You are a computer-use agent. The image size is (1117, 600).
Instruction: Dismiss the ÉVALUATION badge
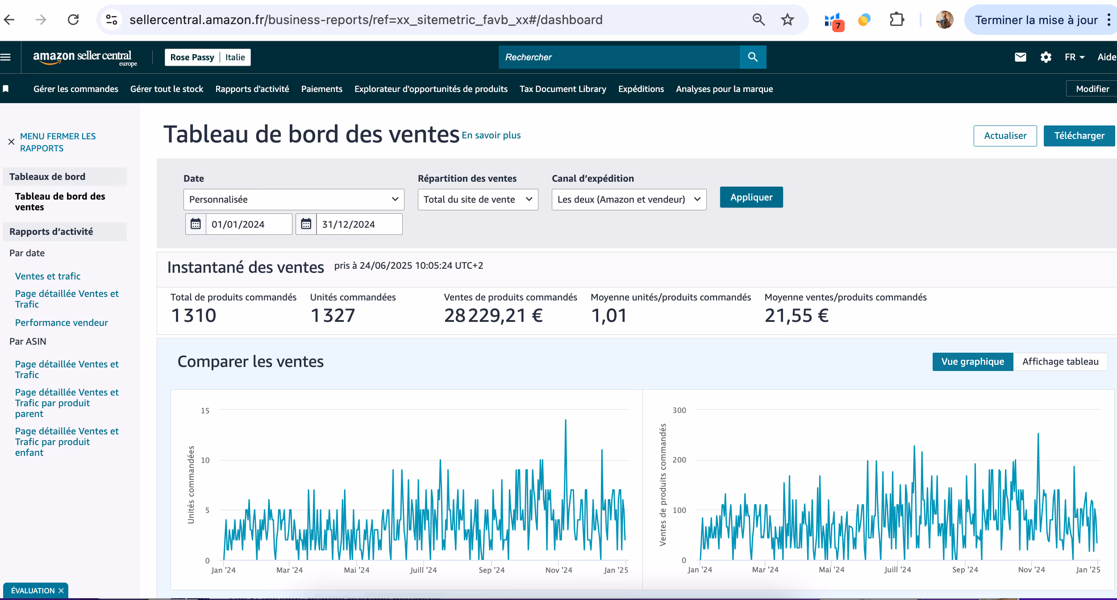(61, 591)
